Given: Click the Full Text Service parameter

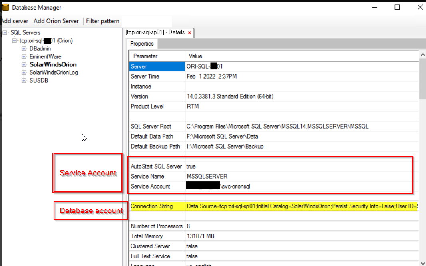Looking at the screenshot, I should click(157, 256).
